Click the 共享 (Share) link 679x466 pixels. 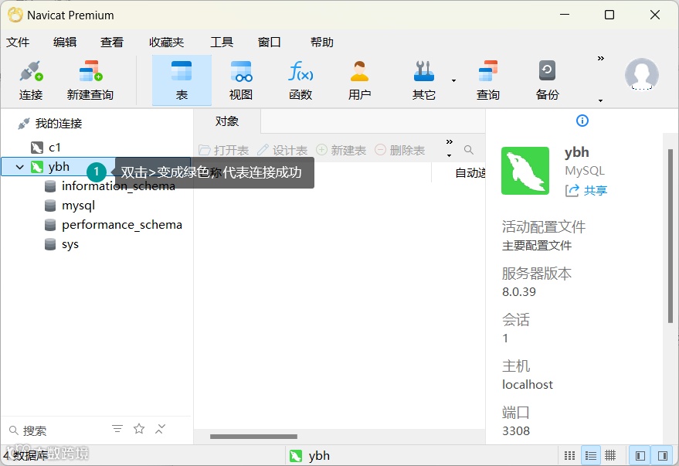point(586,190)
